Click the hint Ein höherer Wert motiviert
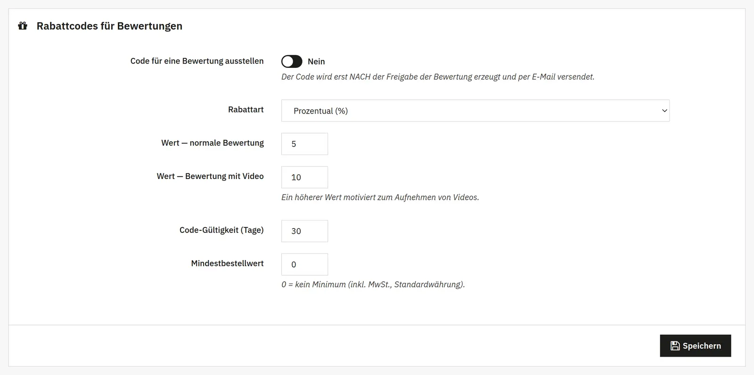 pyautogui.click(x=380, y=197)
